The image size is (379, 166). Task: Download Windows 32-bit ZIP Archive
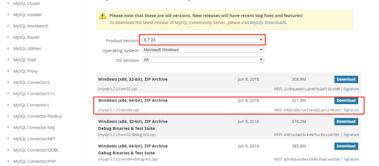pyautogui.click(x=346, y=79)
